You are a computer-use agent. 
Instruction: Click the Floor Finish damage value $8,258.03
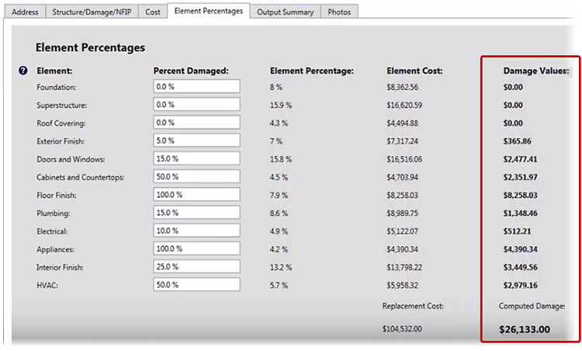point(520,196)
